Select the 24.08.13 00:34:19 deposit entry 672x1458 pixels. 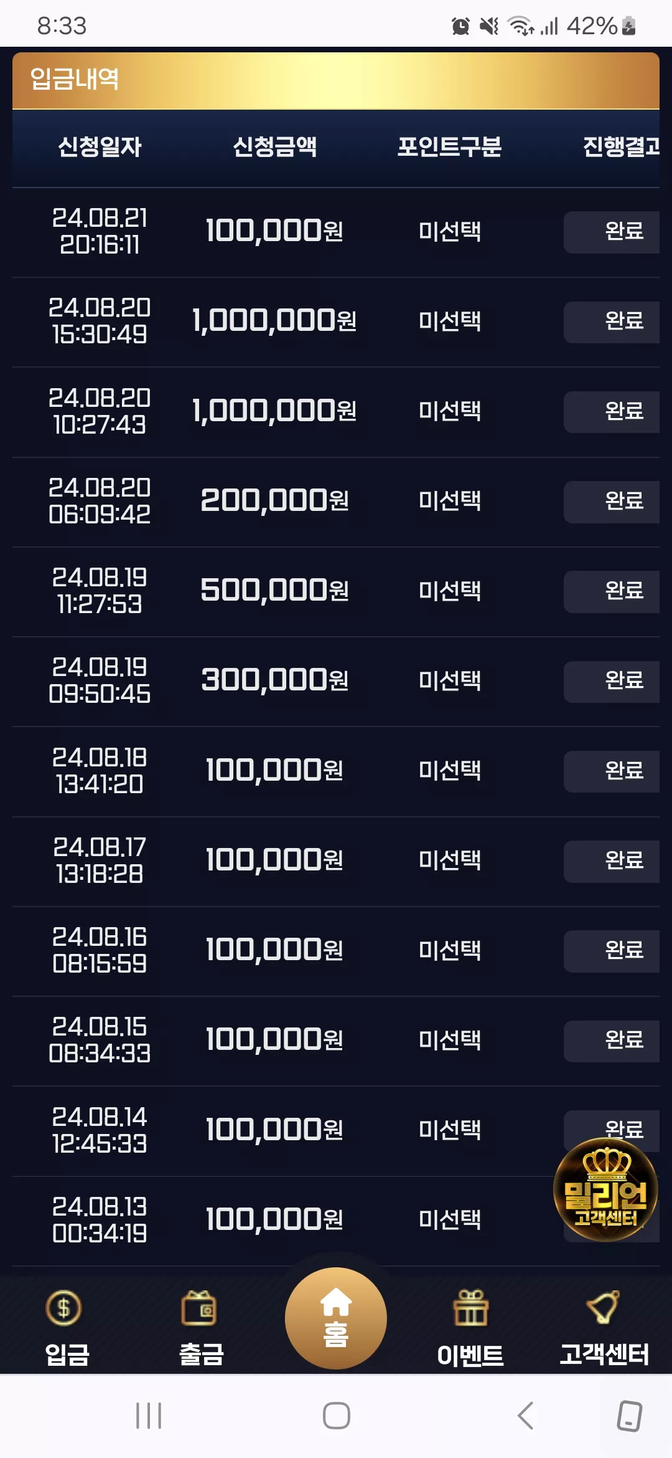336,1221
